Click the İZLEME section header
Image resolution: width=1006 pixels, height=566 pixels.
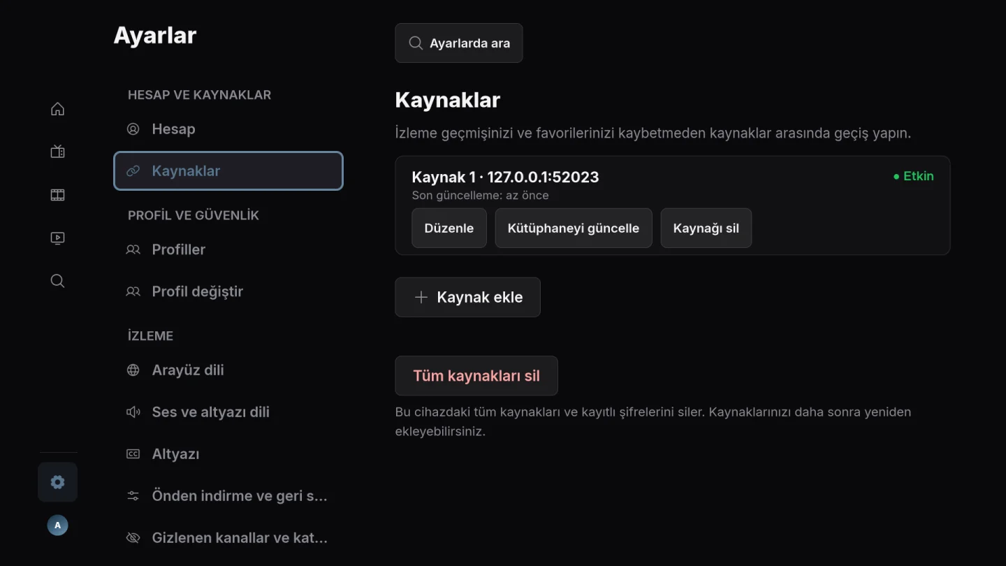[x=150, y=336]
